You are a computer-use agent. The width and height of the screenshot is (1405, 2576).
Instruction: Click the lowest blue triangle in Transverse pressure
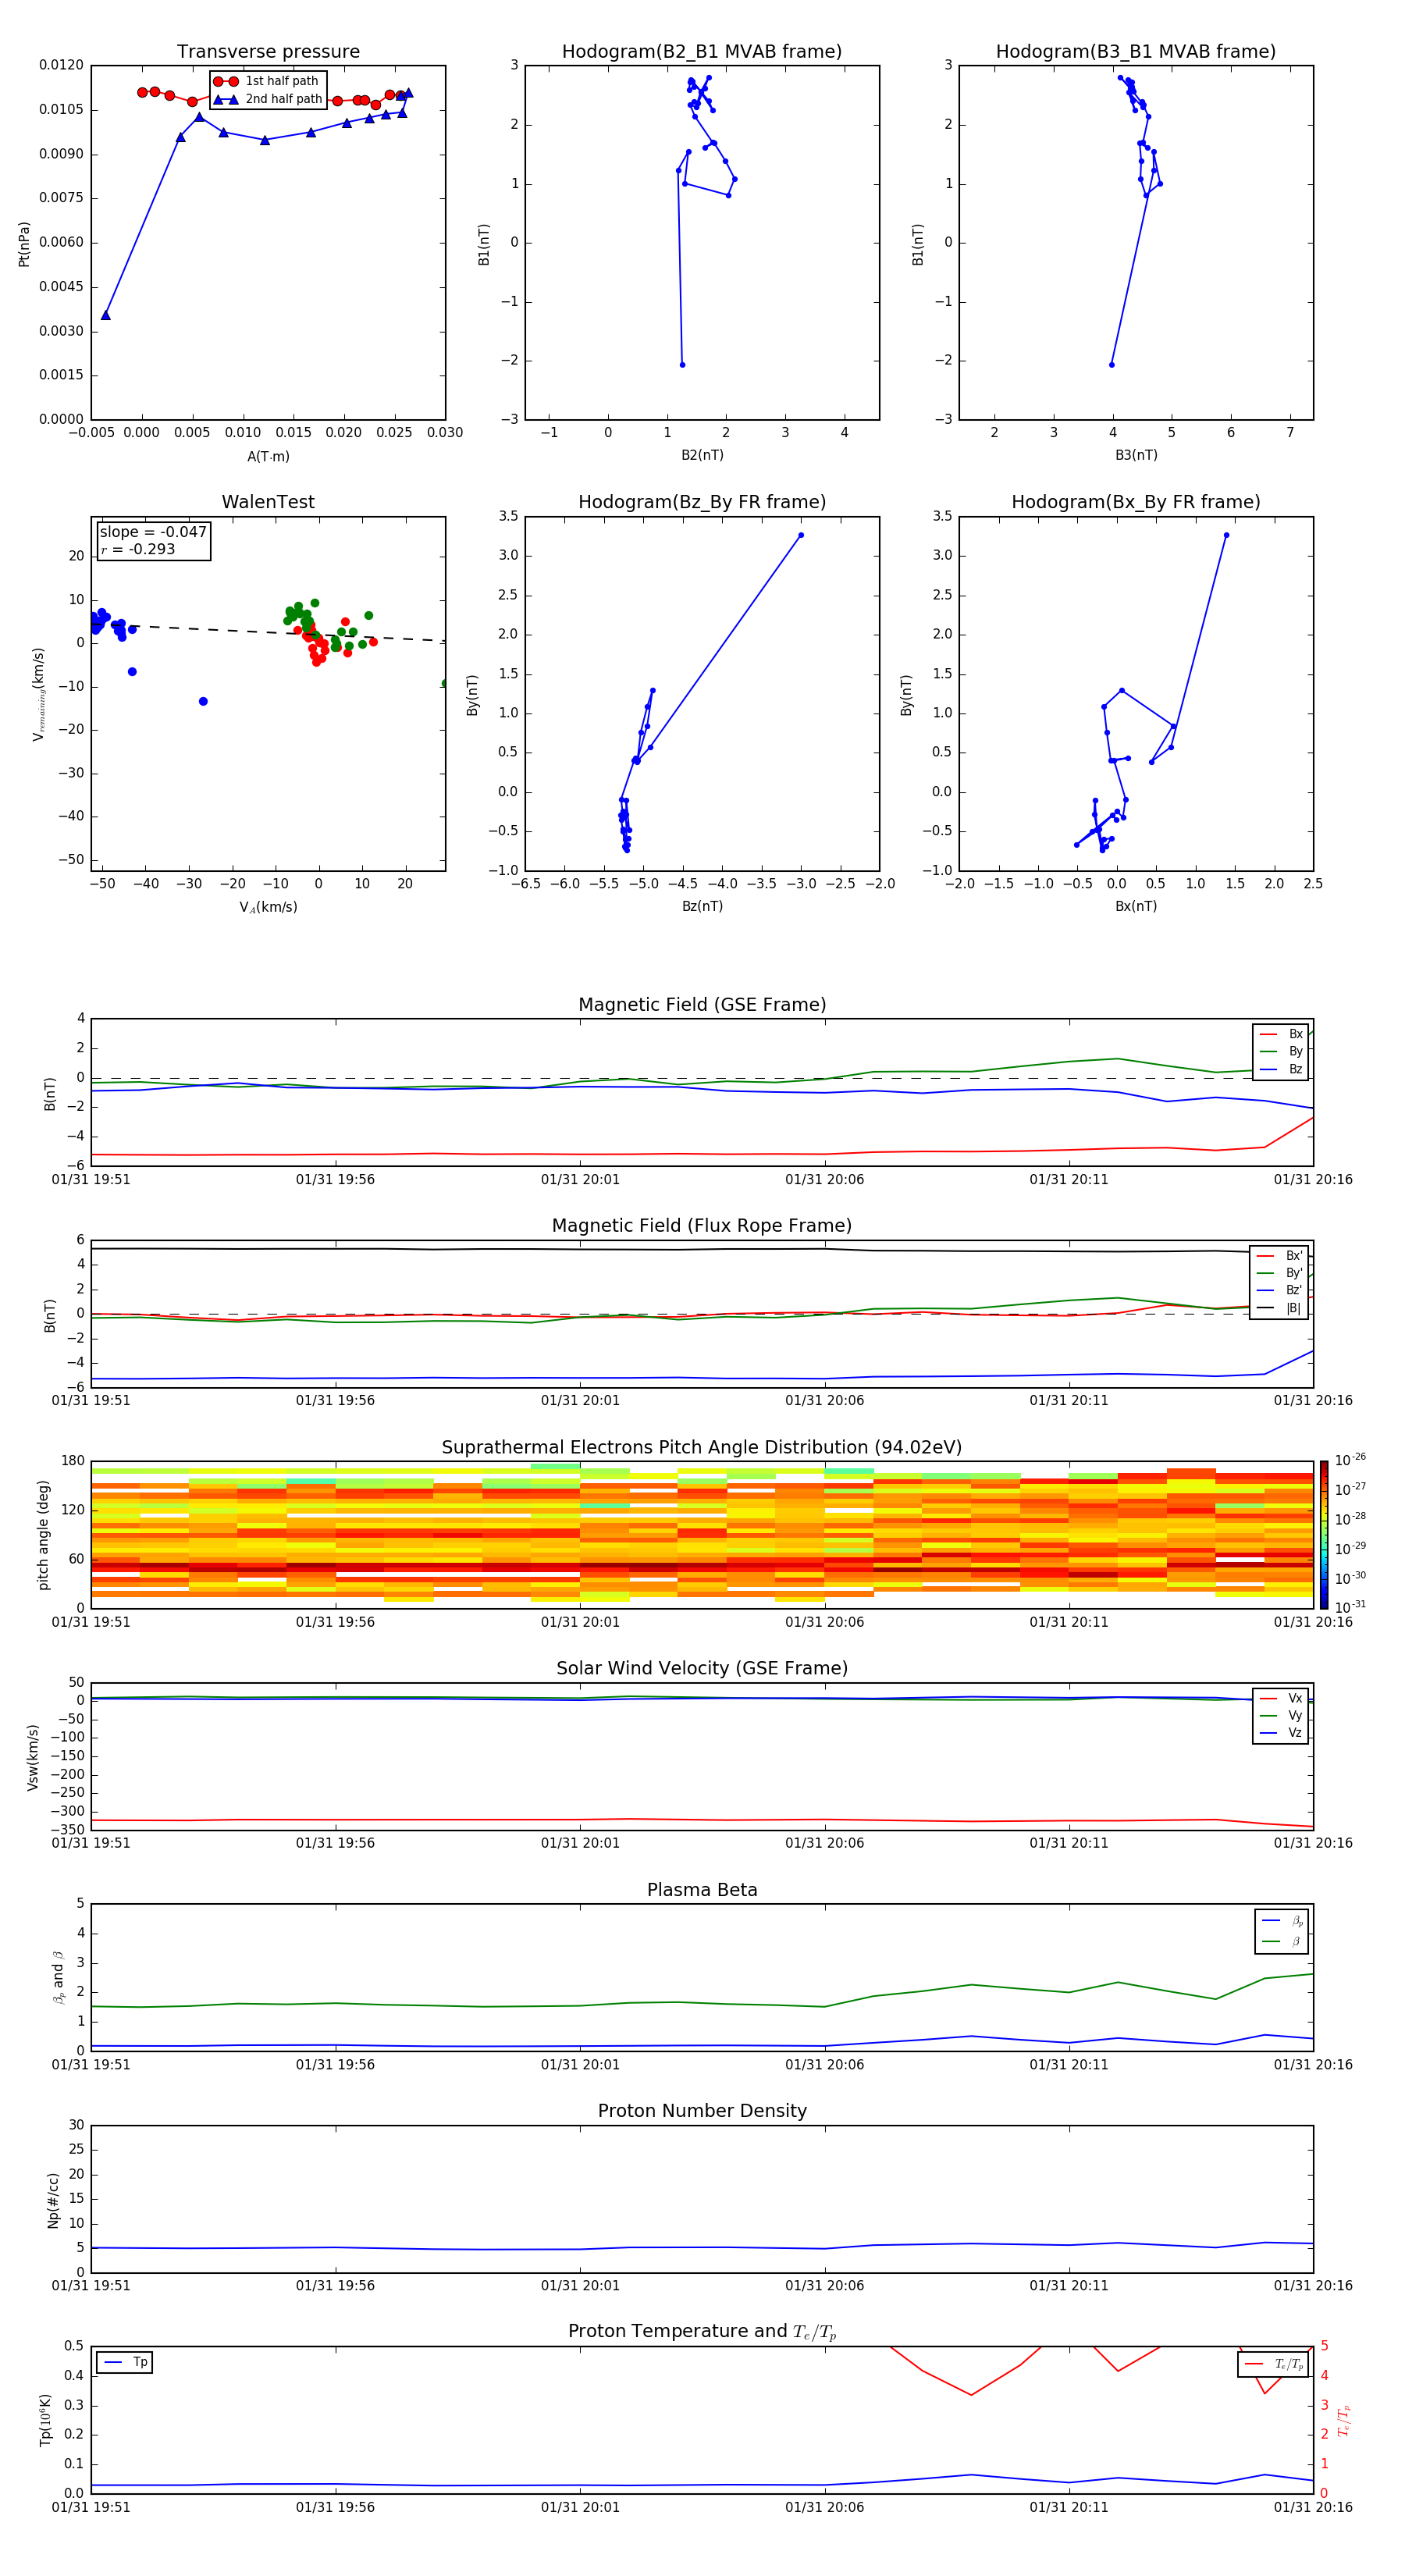(x=106, y=315)
